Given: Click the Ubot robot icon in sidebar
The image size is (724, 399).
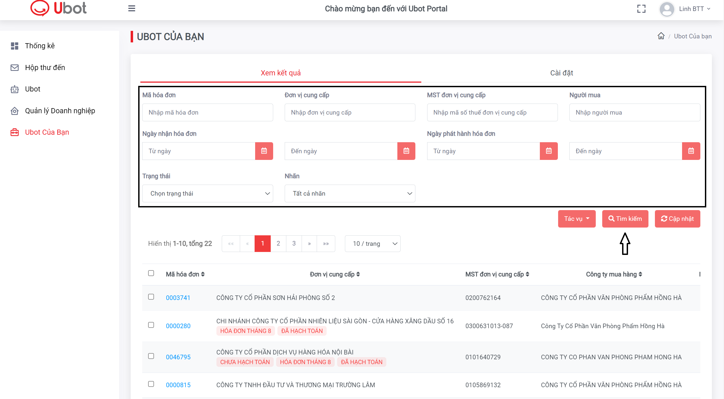Looking at the screenshot, I should [x=14, y=89].
